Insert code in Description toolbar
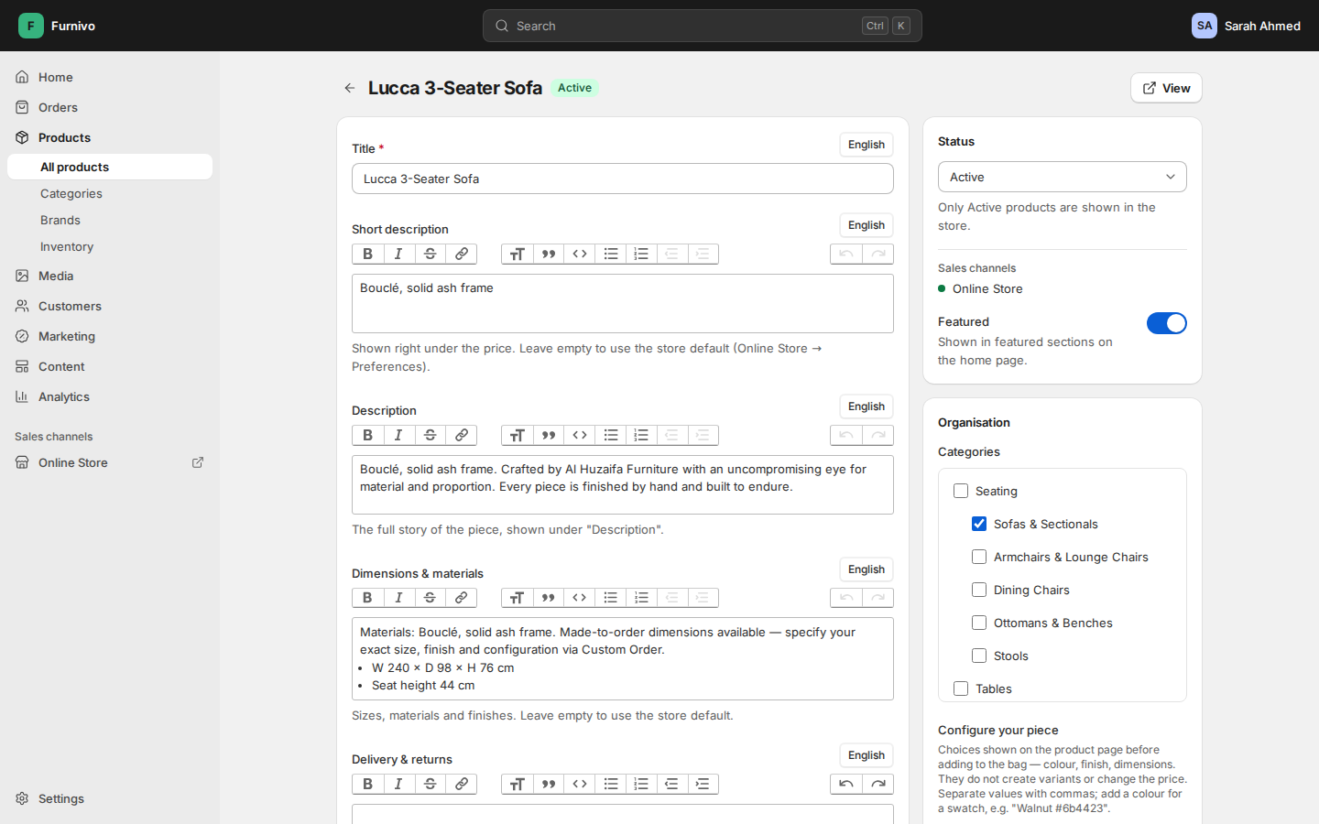 580,435
